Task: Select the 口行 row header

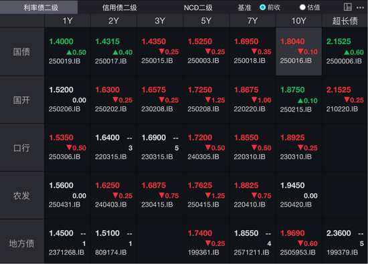Action: [x=22, y=148]
